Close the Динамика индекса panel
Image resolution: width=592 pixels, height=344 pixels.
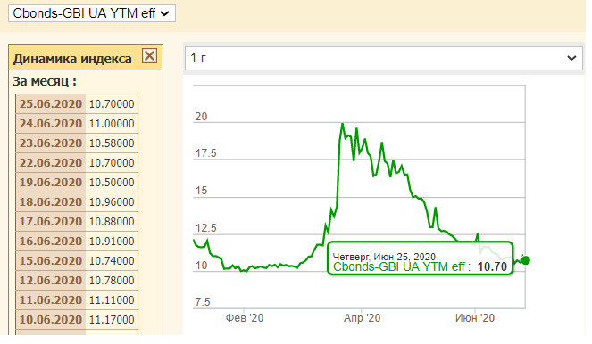(149, 56)
